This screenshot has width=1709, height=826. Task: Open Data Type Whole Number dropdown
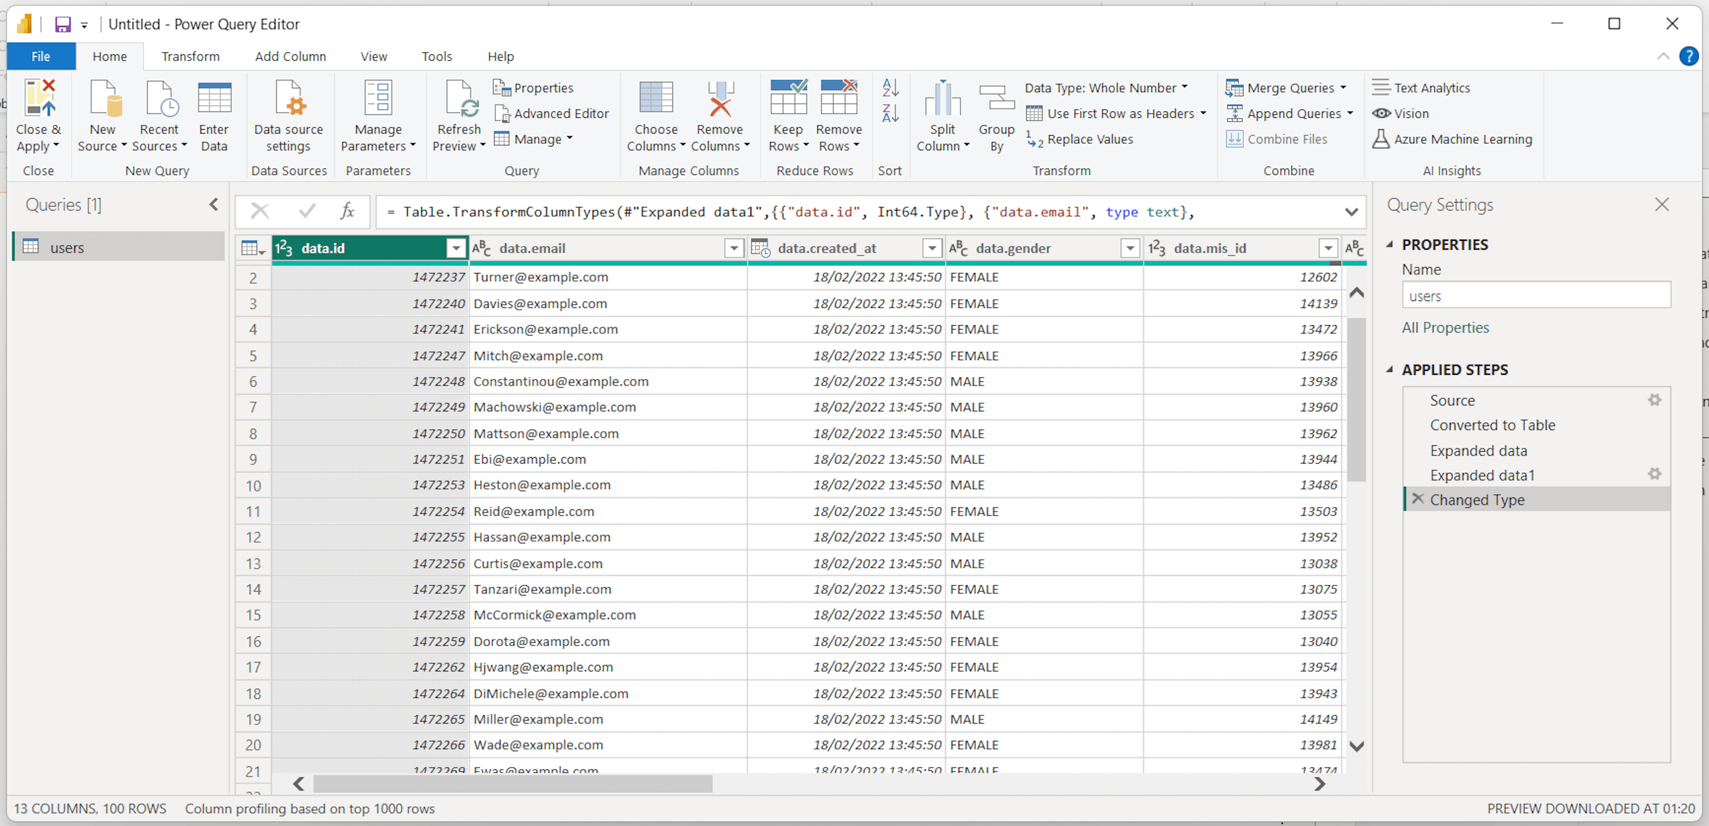click(1107, 88)
